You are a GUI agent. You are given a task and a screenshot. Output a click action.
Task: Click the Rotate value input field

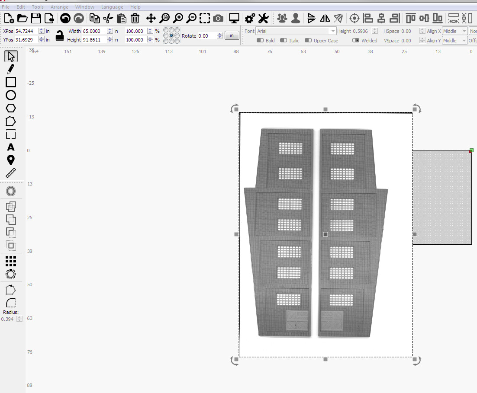tap(207, 35)
